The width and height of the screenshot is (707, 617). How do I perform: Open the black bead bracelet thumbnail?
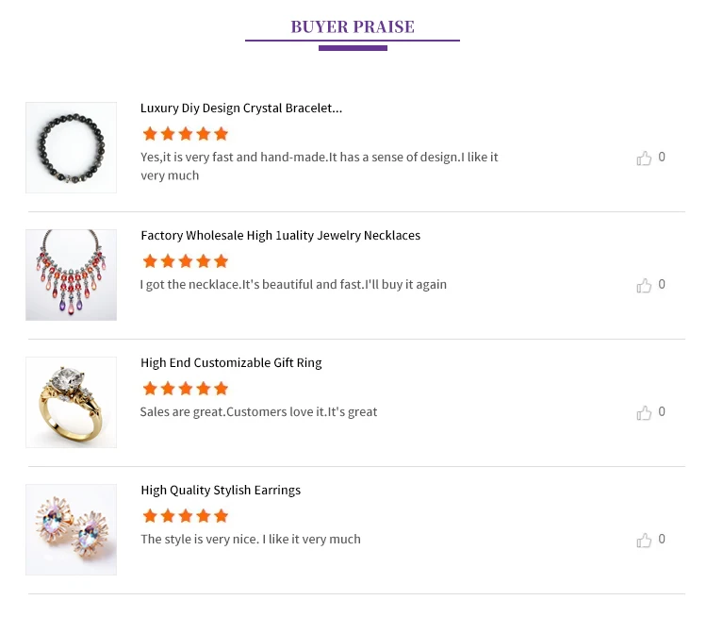click(x=72, y=148)
